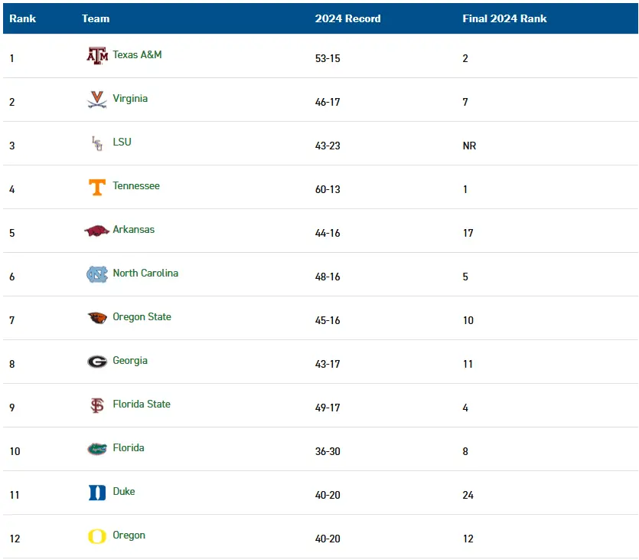Viewport: 639px width, 560px height.
Task: Click the 2024 Record column header
Action: click(x=347, y=18)
